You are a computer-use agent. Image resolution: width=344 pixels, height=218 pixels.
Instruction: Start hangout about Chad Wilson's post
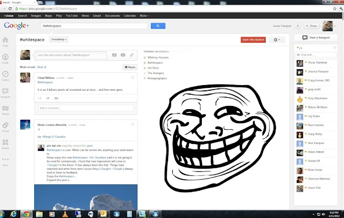(56, 98)
